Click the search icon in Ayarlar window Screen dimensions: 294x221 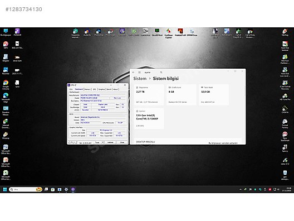[x=161, y=73]
